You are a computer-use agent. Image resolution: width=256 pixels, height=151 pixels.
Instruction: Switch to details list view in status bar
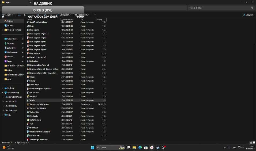[x=251, y=143]
